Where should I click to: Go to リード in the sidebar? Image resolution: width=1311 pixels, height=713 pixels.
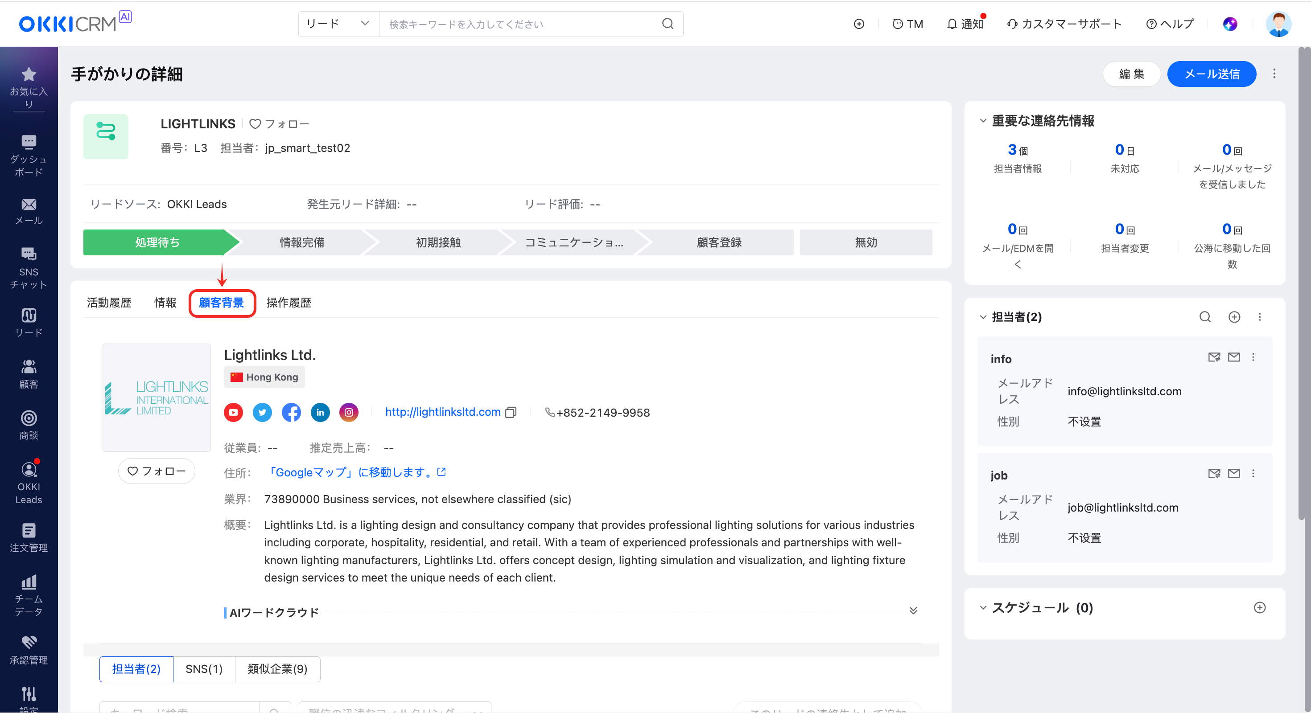coord(29,323)
